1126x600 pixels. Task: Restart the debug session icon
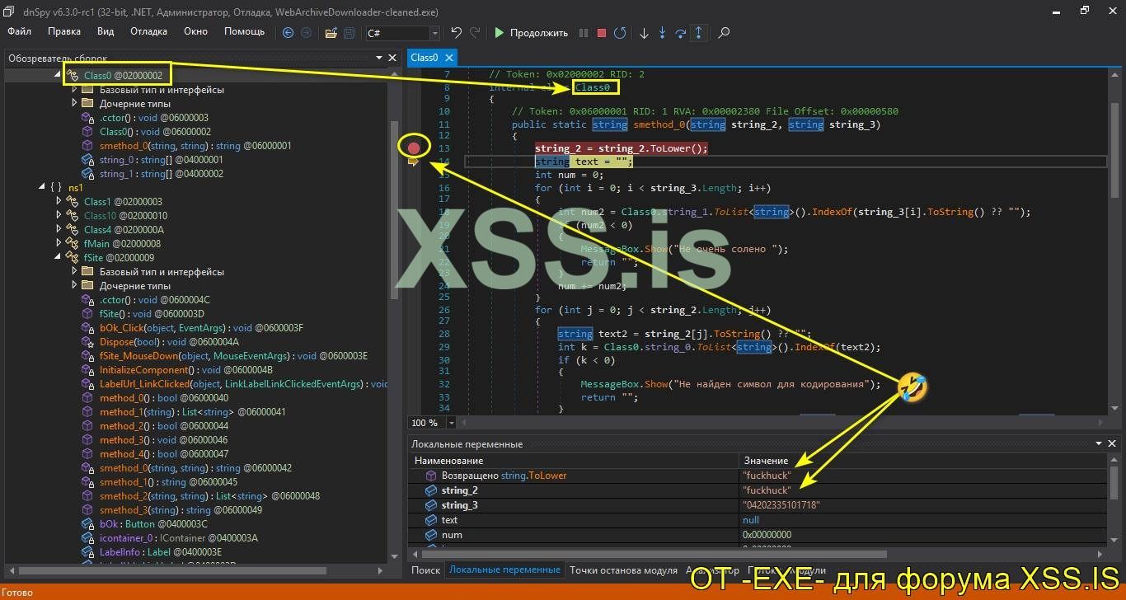[x=620, y=33]
